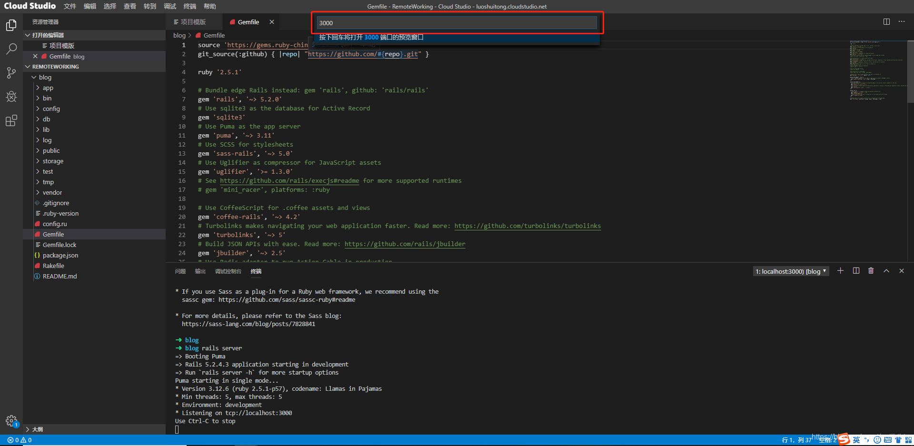The image size is (914, 446).
Task: Open the 选择 menu
Action: 110,6
